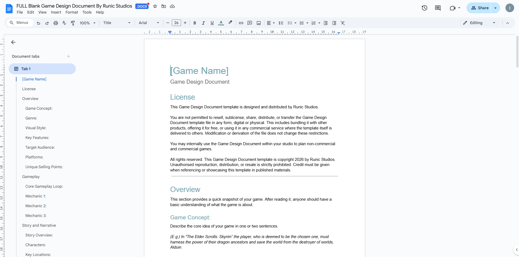This screenshot has width=519, height=257.
Task: Open version history clock icon
Action: click(425, 8)
